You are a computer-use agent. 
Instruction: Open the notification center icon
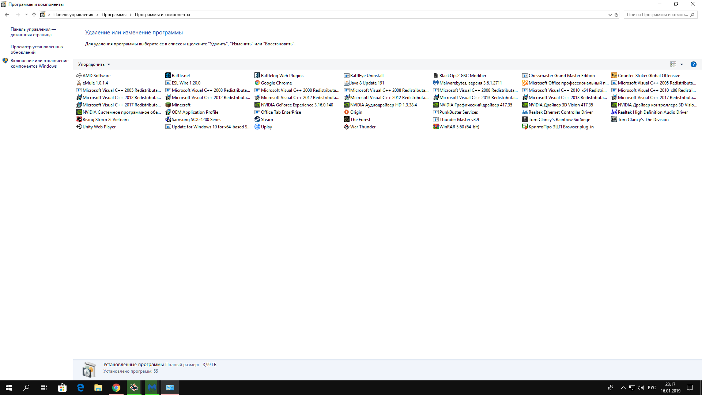point(690,388)
